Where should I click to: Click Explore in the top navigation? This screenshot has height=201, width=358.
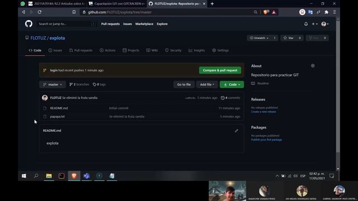(x=162, y=24)
